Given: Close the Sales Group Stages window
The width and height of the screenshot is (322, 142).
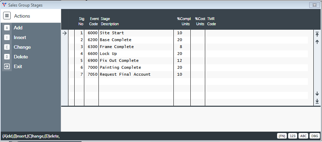Looking at the screenshot, I should point(314,5).
